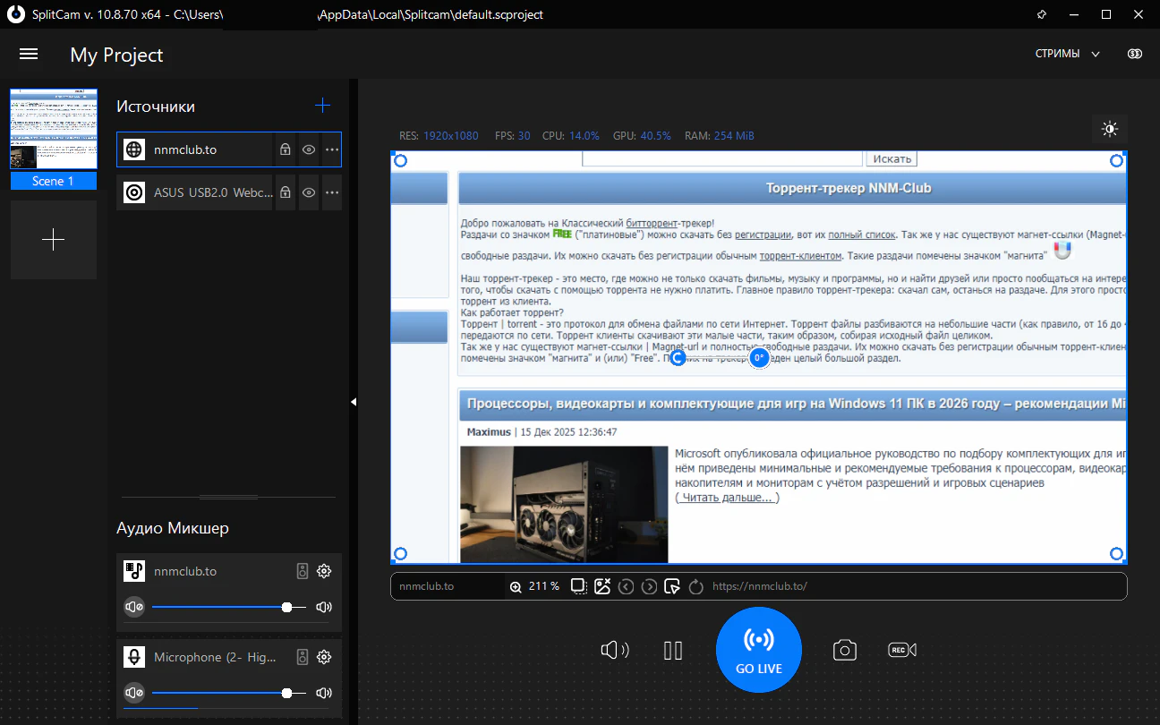The width and height of the screenshot is (1160, 725).
Task: Take a snapshot with the camera icon
Action: click(845, 651)
